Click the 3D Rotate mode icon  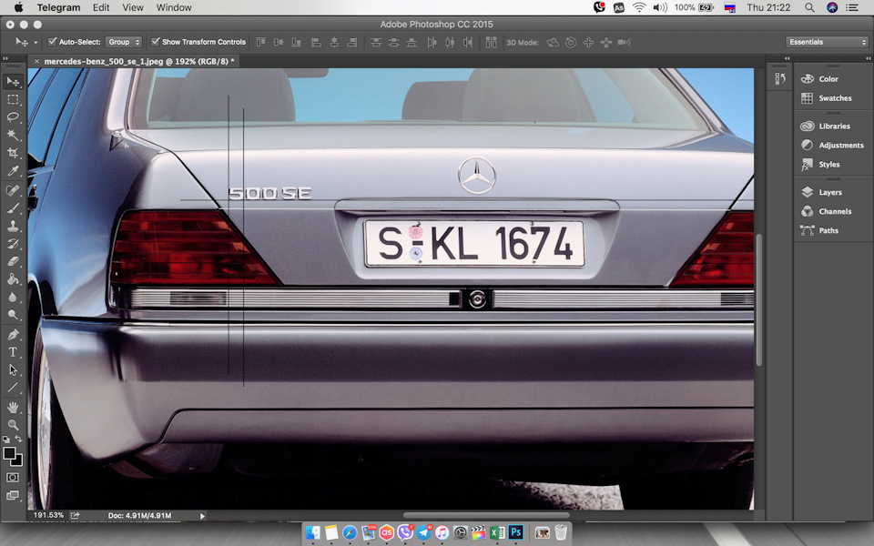coord(553,43)
